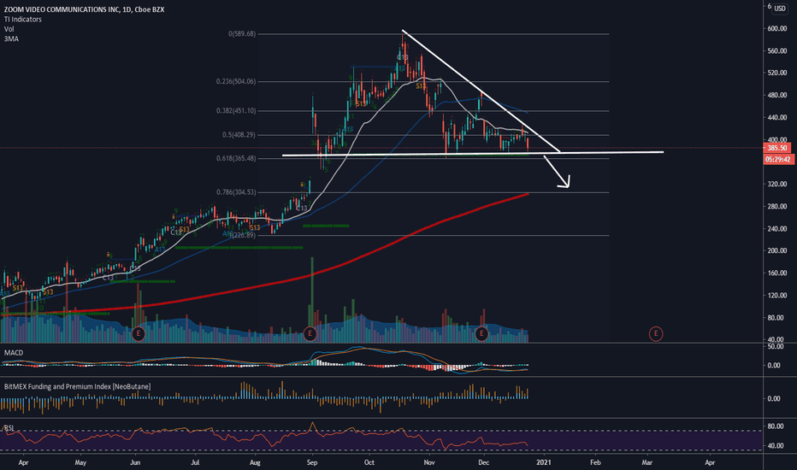This screenshot has height=470, width=797.
Task: Click the MACD 50.00 scale label
Action: [x=775, y=347]
